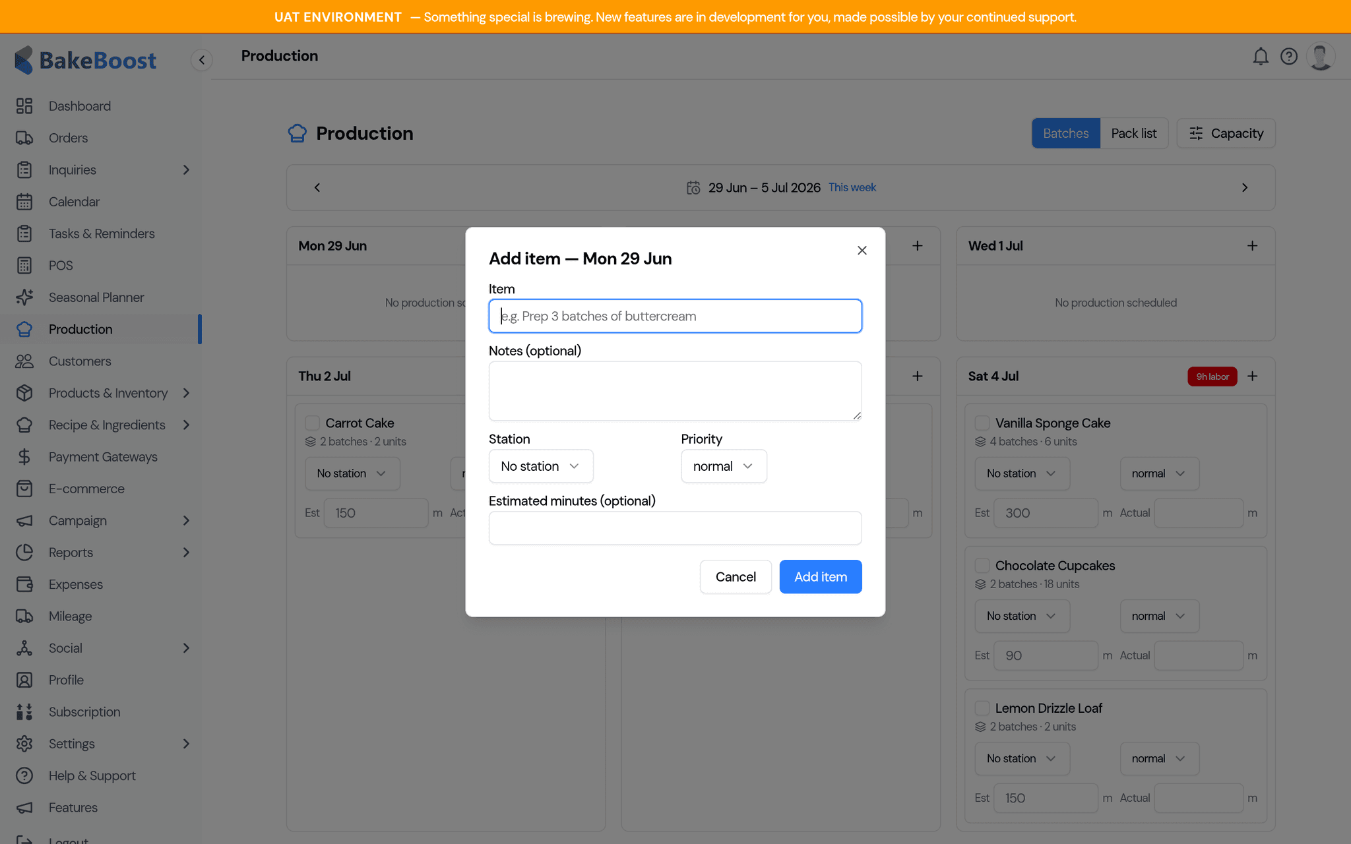Check the Carrot Cake checkbox

click(313, 423)
